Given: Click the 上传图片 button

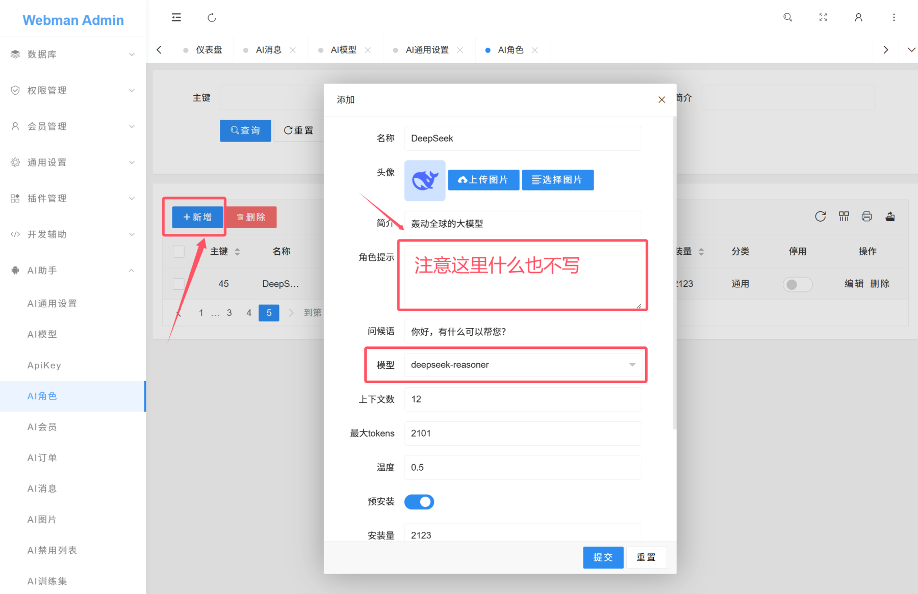Looking at the screenshot, I should point(483,180).
